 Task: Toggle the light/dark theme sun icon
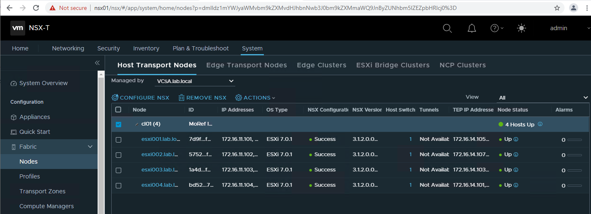522,28
